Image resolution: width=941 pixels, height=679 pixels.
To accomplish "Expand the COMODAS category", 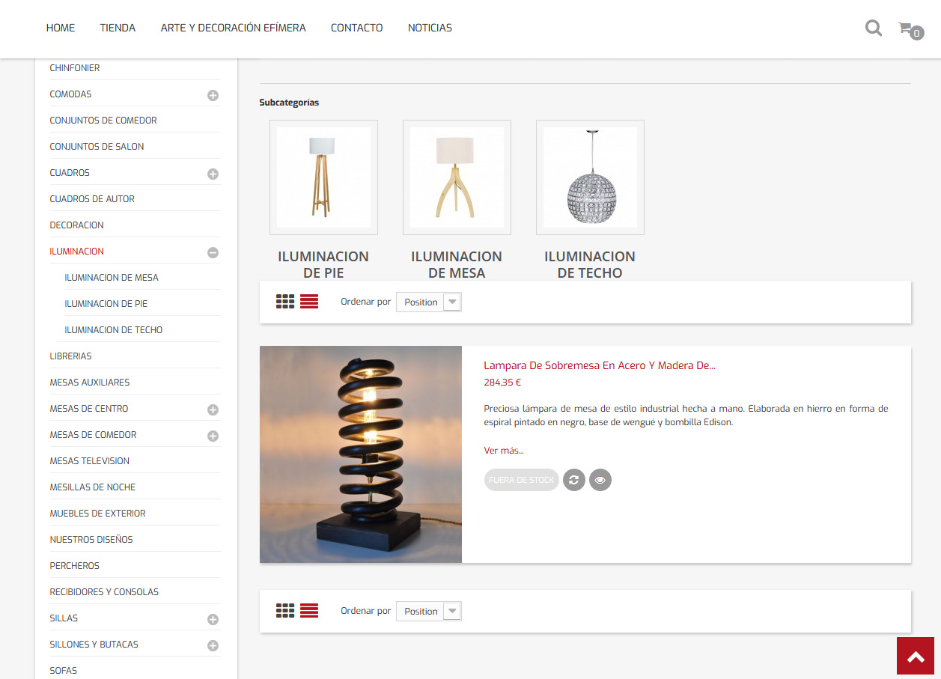I will [213, 95].
